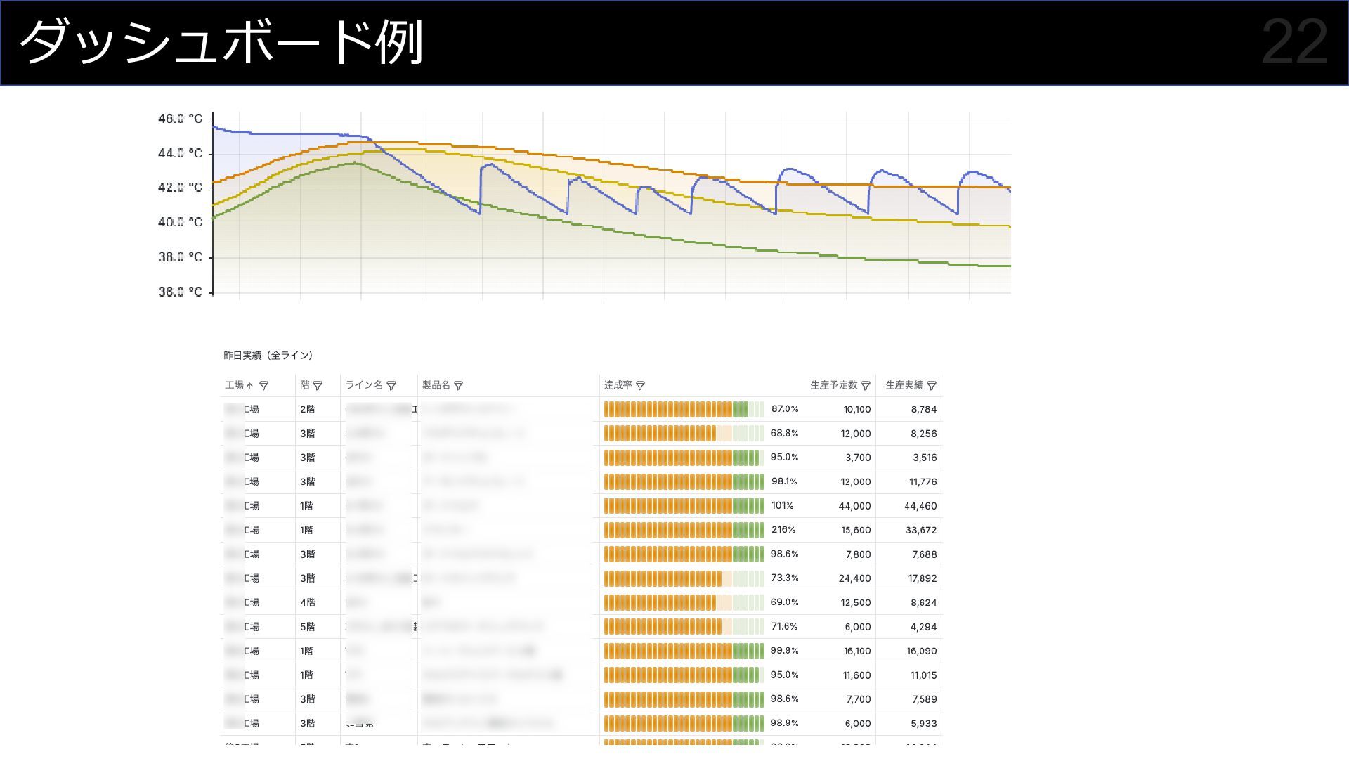The image size is (1349, 759).
Task: Click the achievement bar showing 68.8%
Action: (x=684, y=433)
